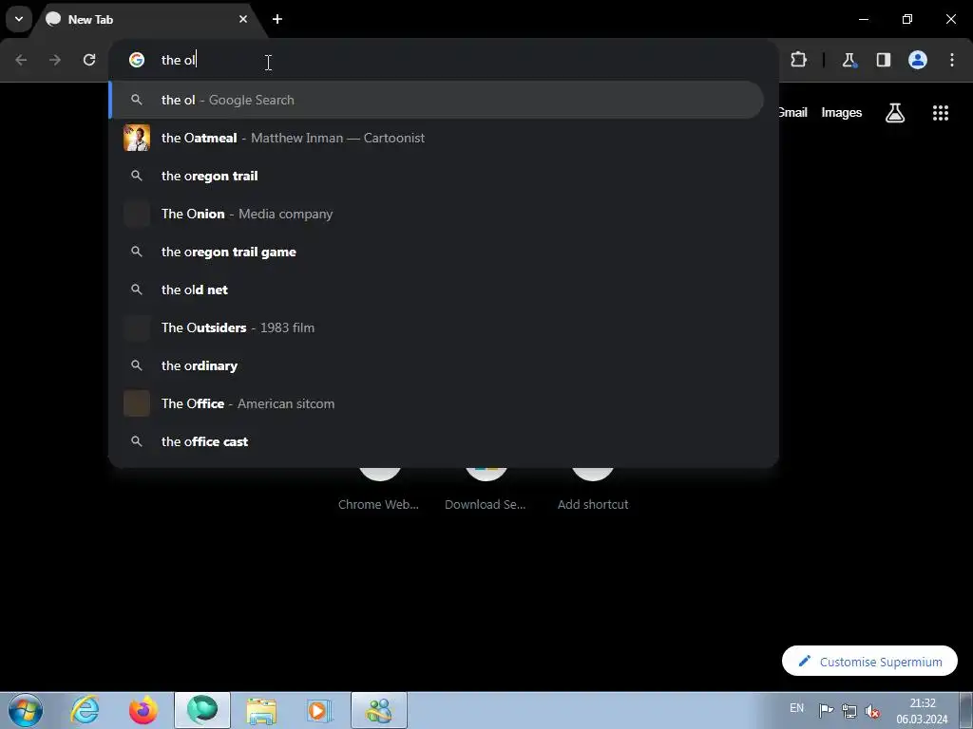
Task: Open the Windows Start menu orb
Action: [x=26, y=710]
